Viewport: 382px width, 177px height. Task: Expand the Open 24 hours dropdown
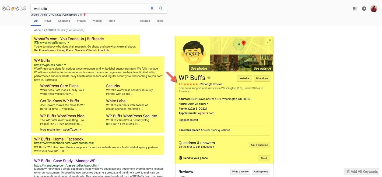tap(207, 104)
